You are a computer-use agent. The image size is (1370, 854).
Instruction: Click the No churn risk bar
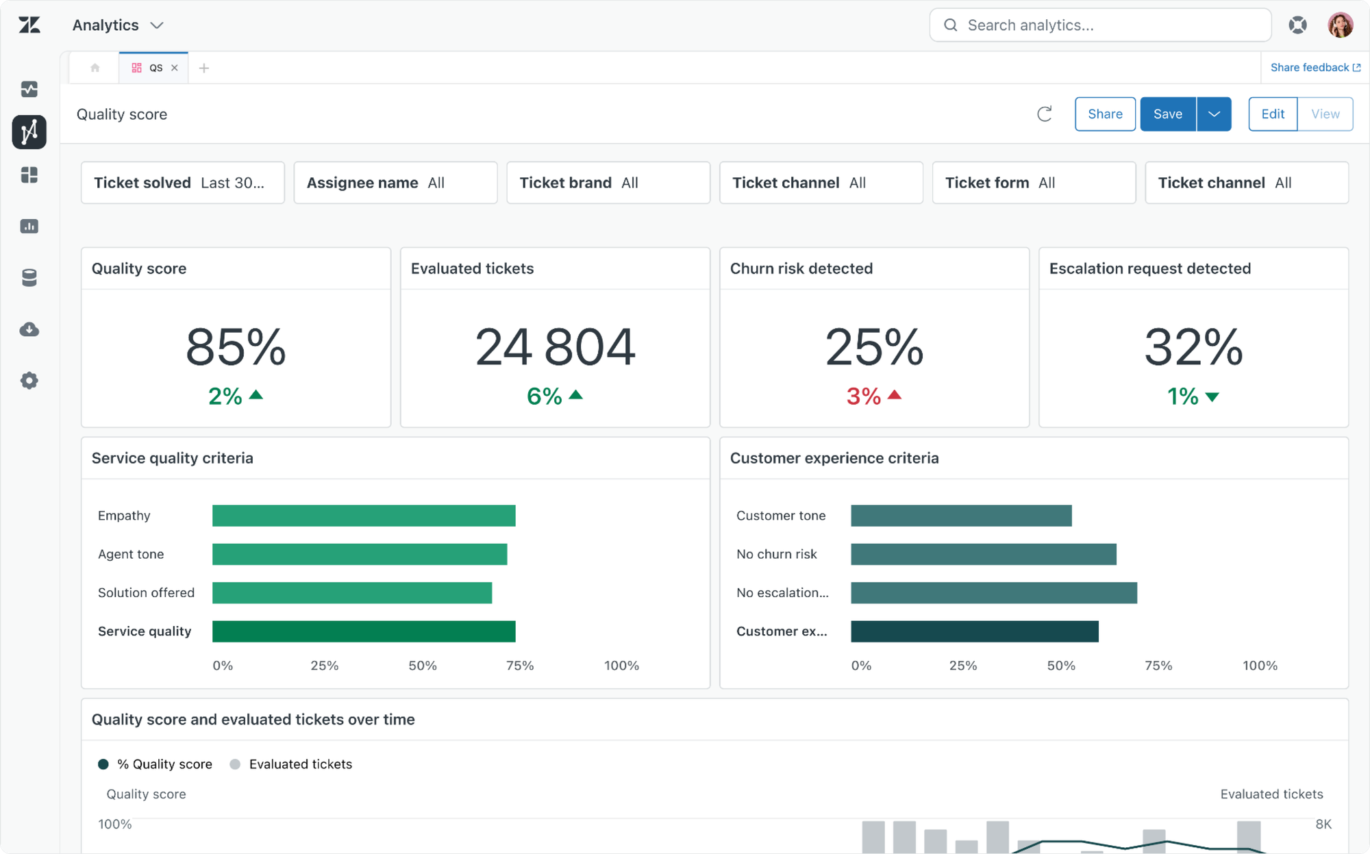click(984, 554)
